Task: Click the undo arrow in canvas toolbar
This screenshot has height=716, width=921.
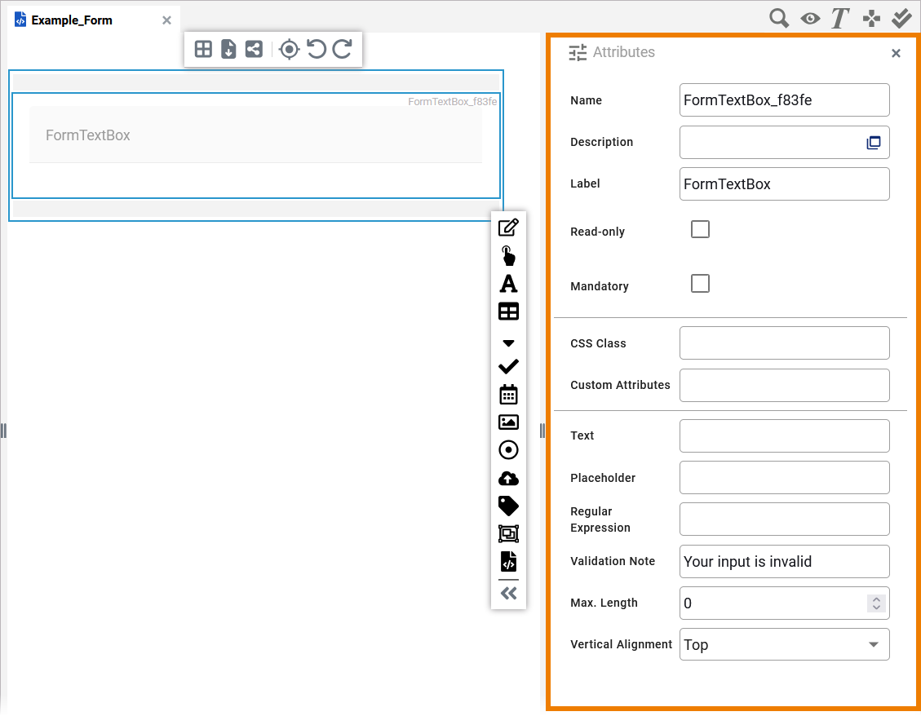Action: point(316,50)
